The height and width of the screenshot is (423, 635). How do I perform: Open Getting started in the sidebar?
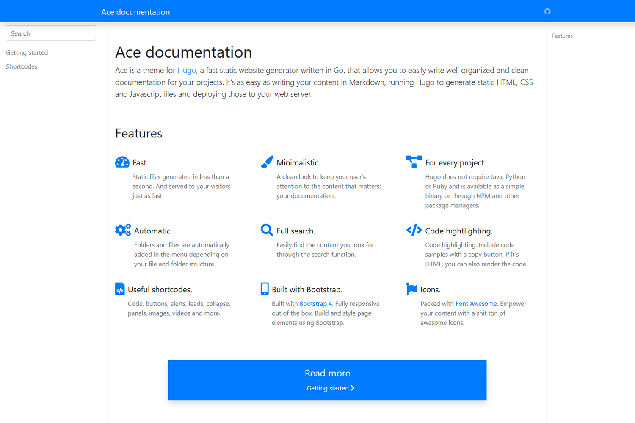pos(27,52)
